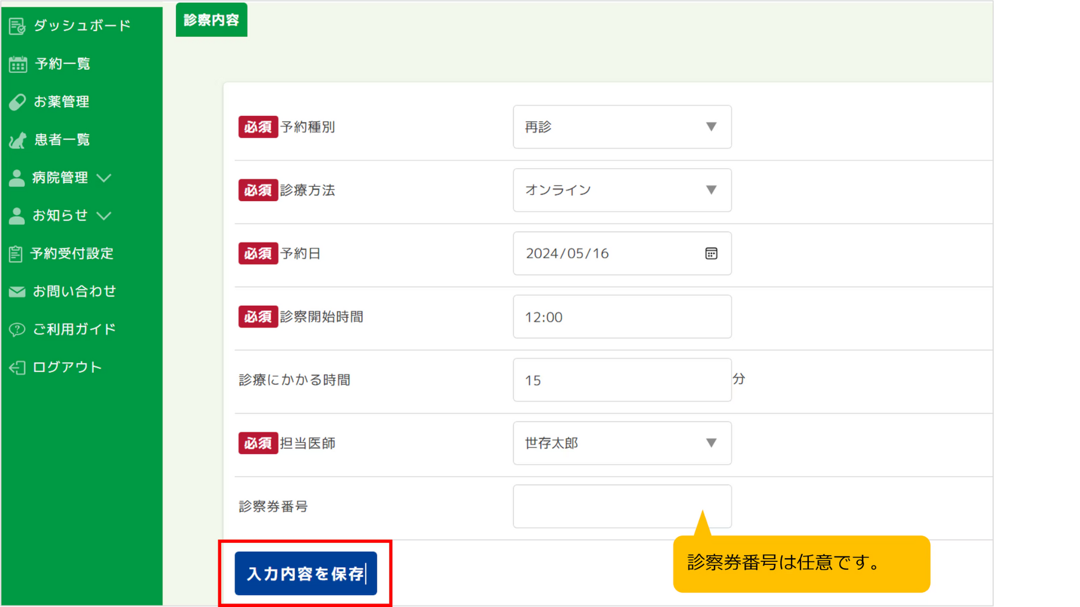
Task: Click the 診察開始時間 label text
Action: [322, 317]
